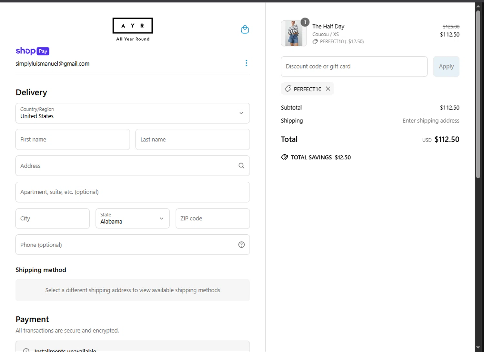Click the address search magnifier icon

(241, 166)
